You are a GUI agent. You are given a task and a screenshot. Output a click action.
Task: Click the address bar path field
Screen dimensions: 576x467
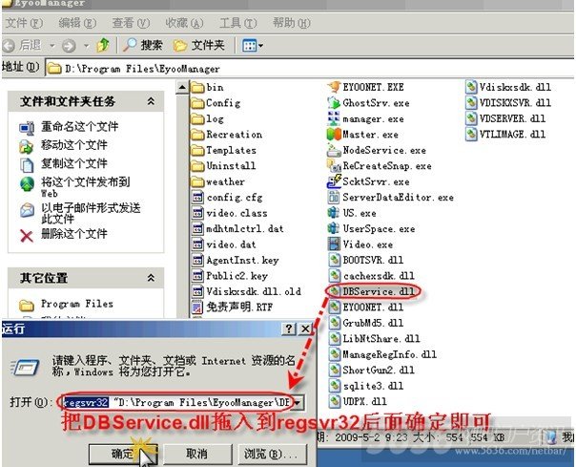[x=309, y=69]
